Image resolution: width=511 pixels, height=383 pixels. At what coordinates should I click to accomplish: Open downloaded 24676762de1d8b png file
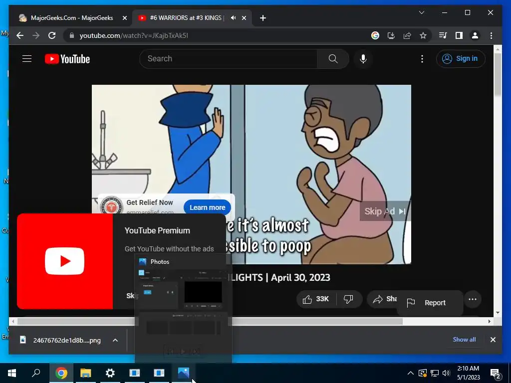point(62,340)
